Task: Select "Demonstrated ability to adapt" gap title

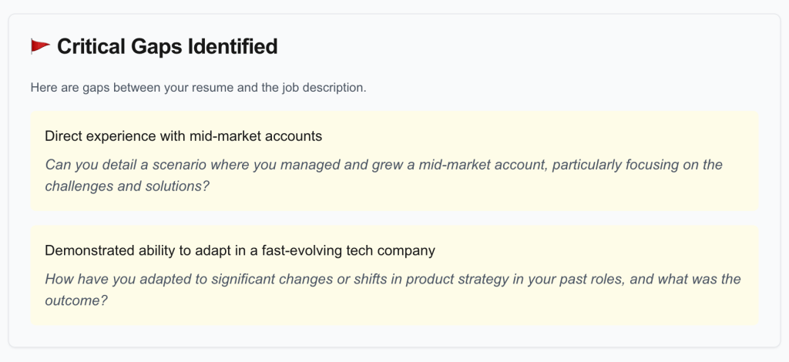Action: (131, 250)
